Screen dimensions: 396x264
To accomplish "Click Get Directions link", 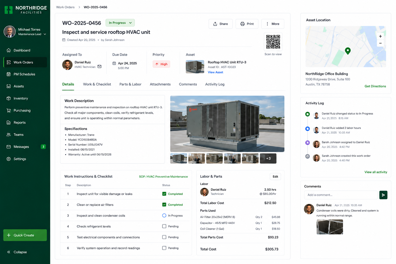I will pos(375,86).
